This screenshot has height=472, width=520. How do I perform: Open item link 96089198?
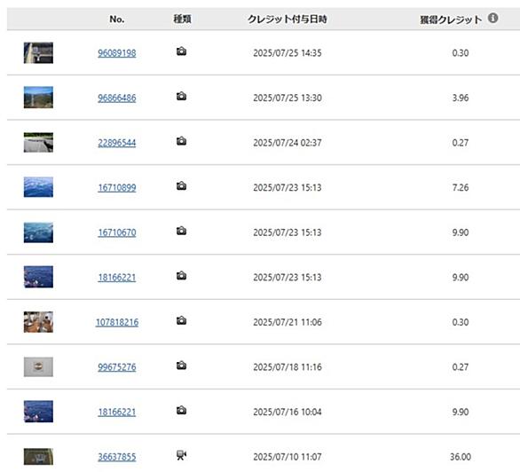pos(117,53)
